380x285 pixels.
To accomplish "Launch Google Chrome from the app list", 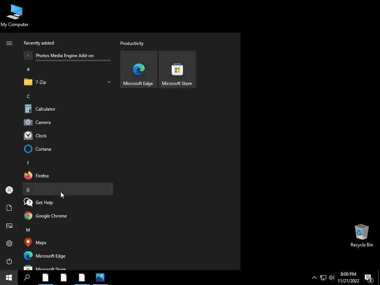I will point(68,216).
